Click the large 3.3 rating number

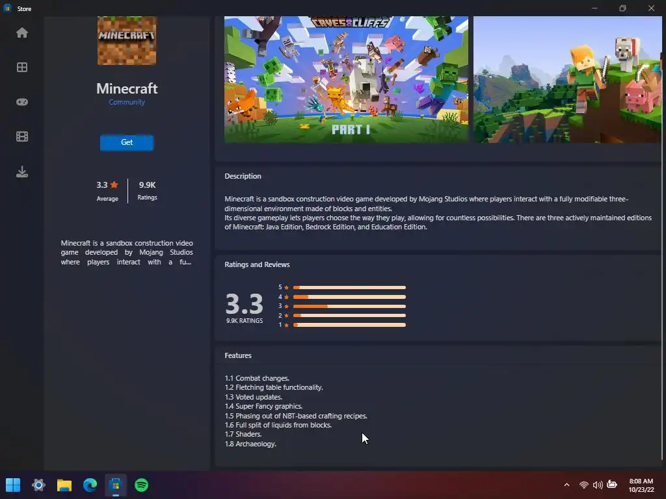click(245, 304)
